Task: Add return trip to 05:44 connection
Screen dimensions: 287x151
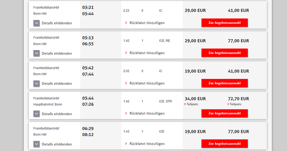Action: coord(147,113)
